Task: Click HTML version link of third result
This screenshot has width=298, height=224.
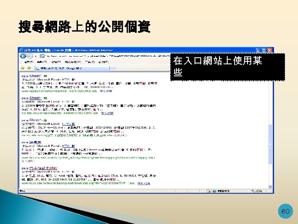Action: (68, 124)
